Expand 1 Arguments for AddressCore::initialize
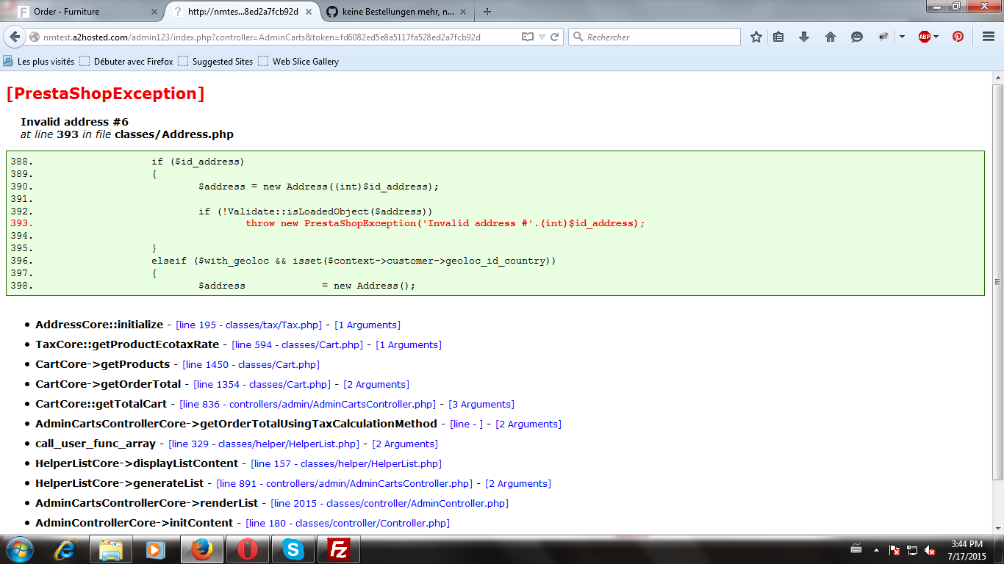The width and height of the screenshot is (1004, 564). [x=367, y=325]
